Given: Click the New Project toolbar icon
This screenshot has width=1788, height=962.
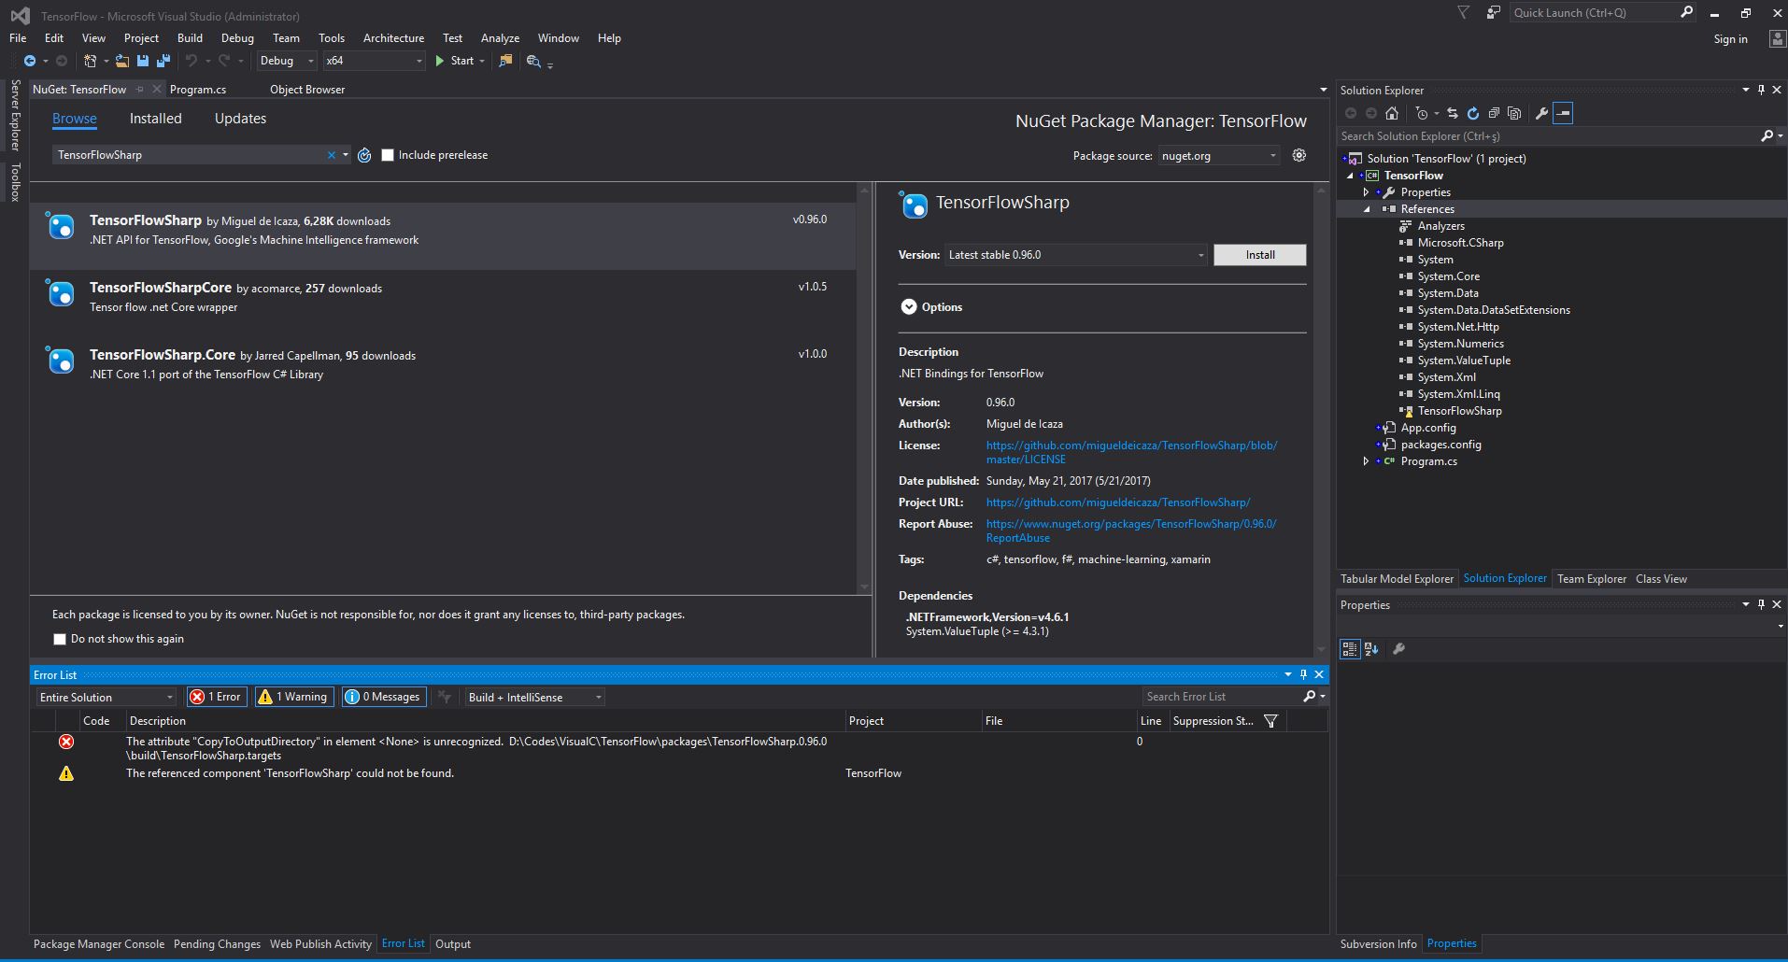Looking at the screenshot, I should tap(90, 61).
